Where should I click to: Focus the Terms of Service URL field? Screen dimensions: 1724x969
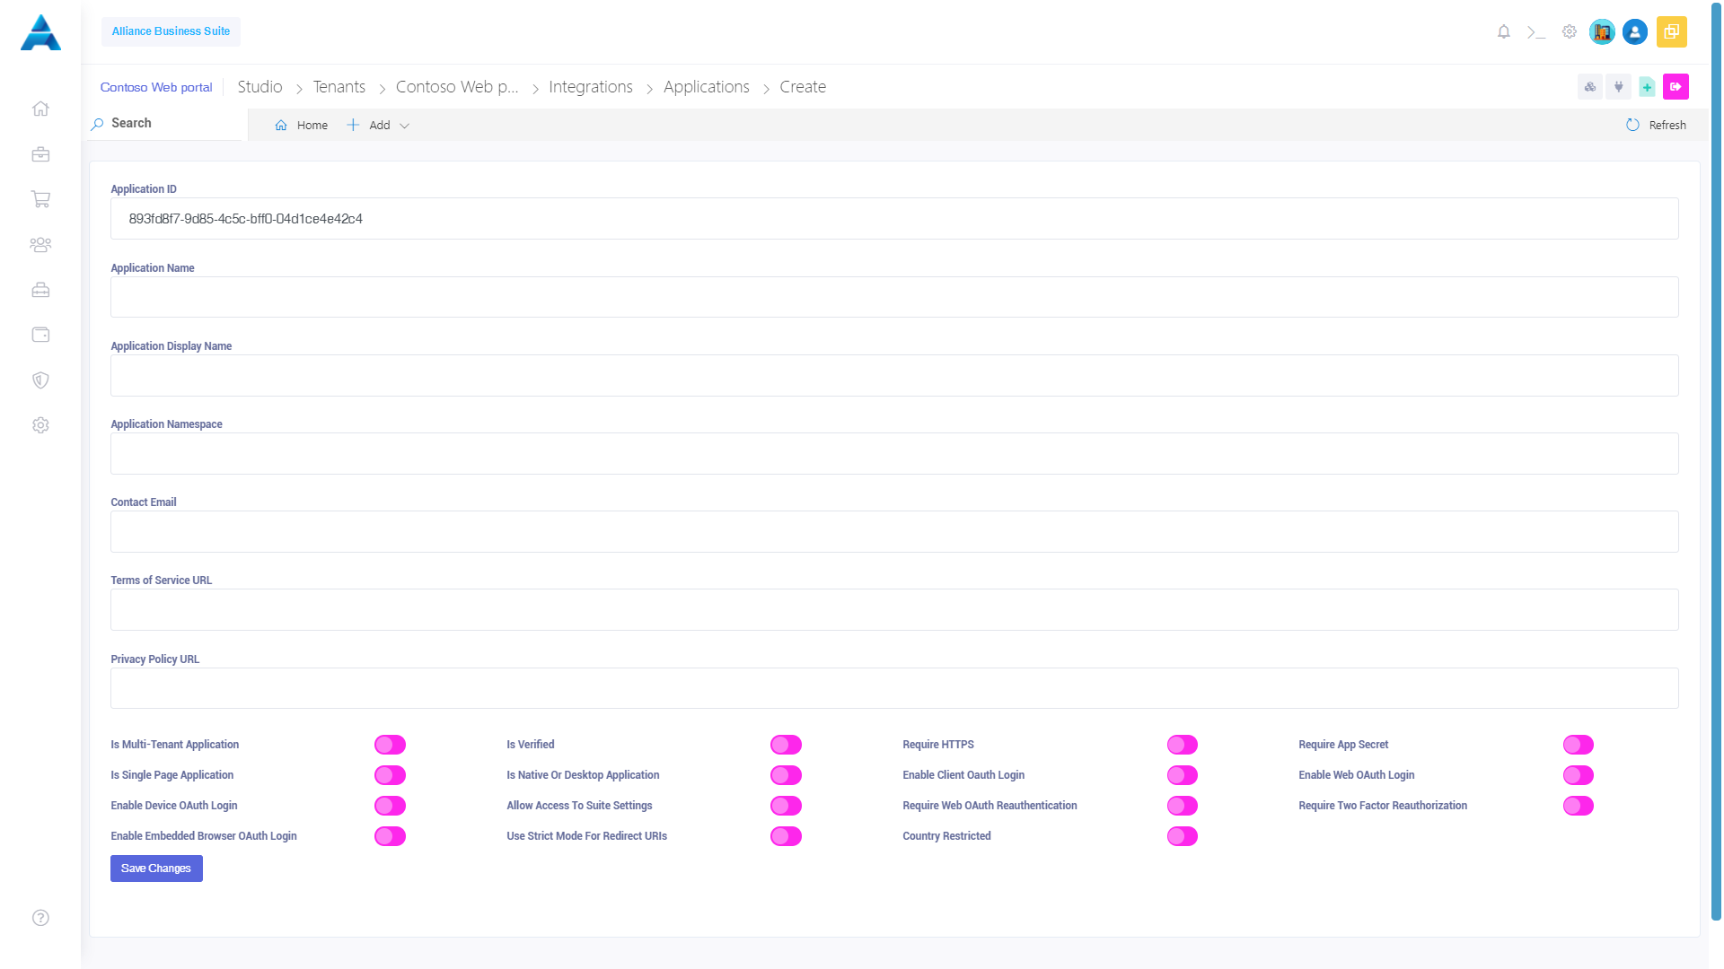[894, 610]
